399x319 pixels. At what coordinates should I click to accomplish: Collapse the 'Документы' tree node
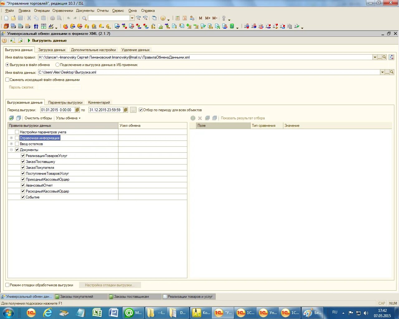point(11,150)
